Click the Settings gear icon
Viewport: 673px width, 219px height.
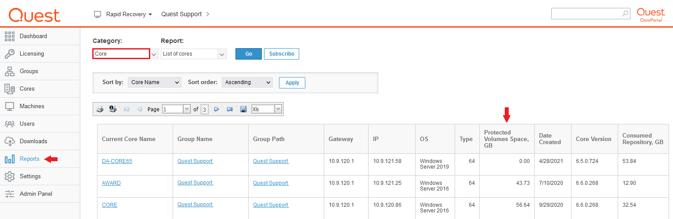click(x=10, y=176)
